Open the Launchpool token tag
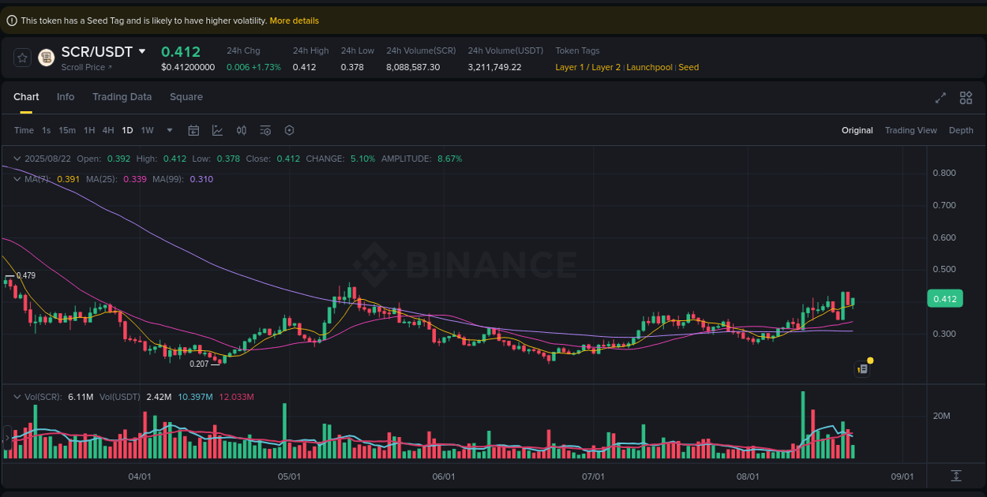The height and width of the screenshot is (497, 987). 649,67
